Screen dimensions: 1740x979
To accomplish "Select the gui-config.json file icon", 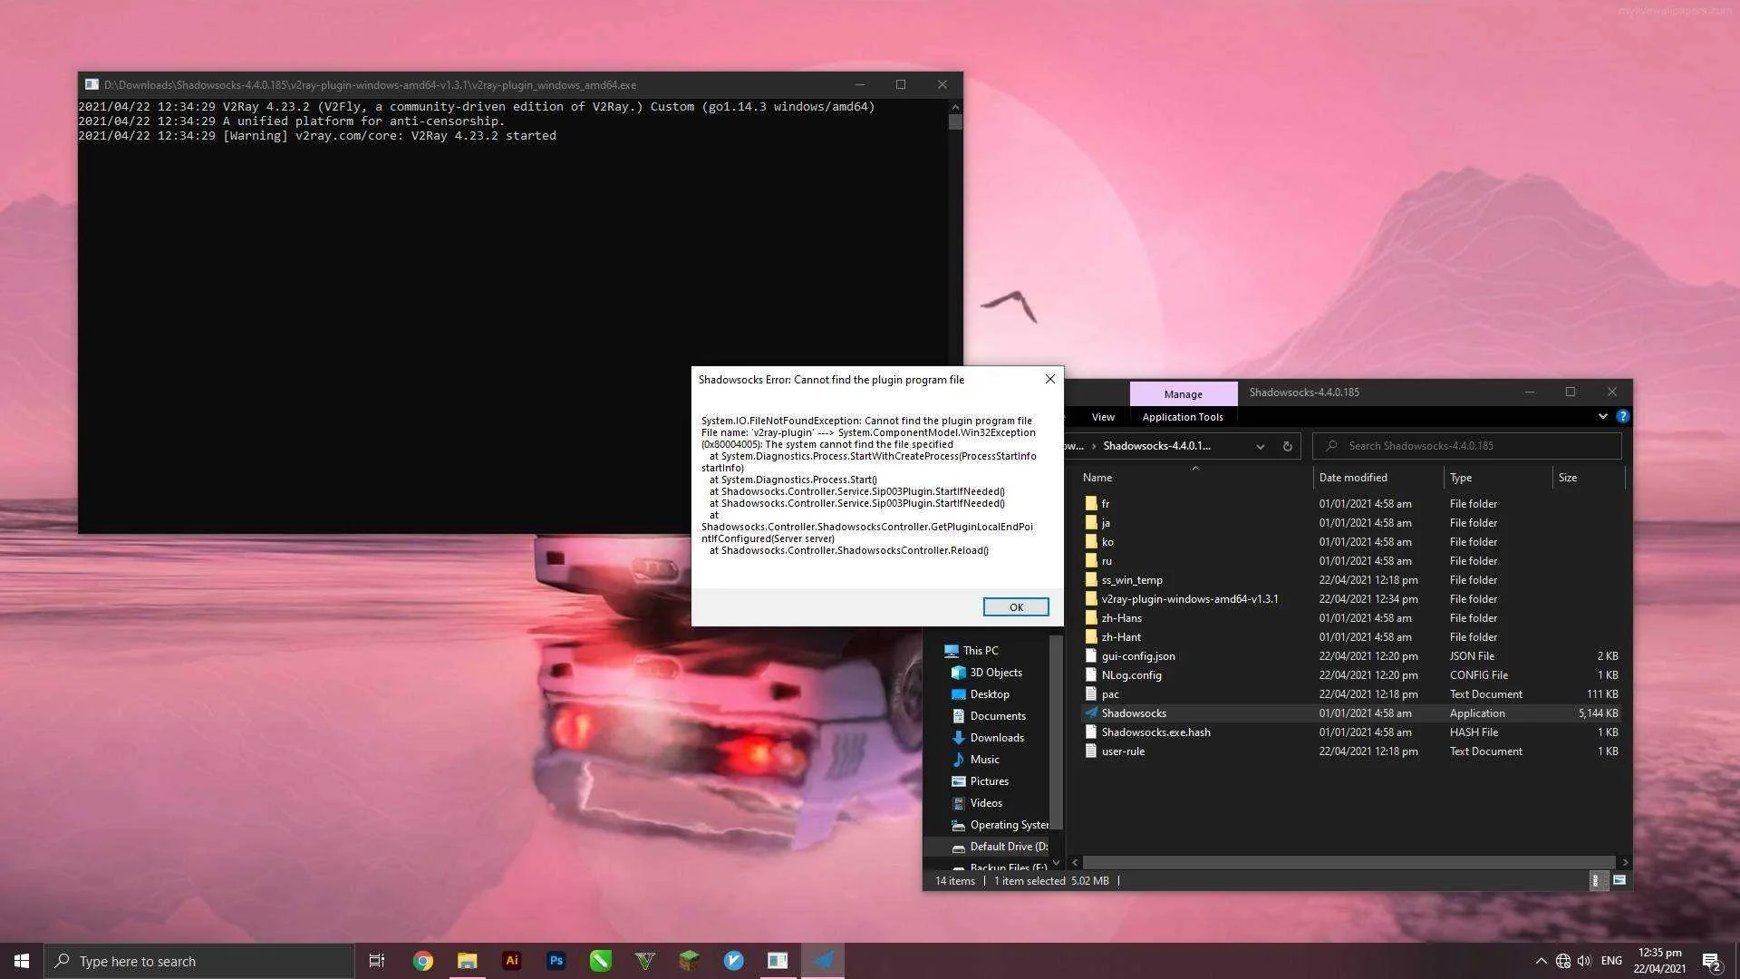I will point(1091,656).
